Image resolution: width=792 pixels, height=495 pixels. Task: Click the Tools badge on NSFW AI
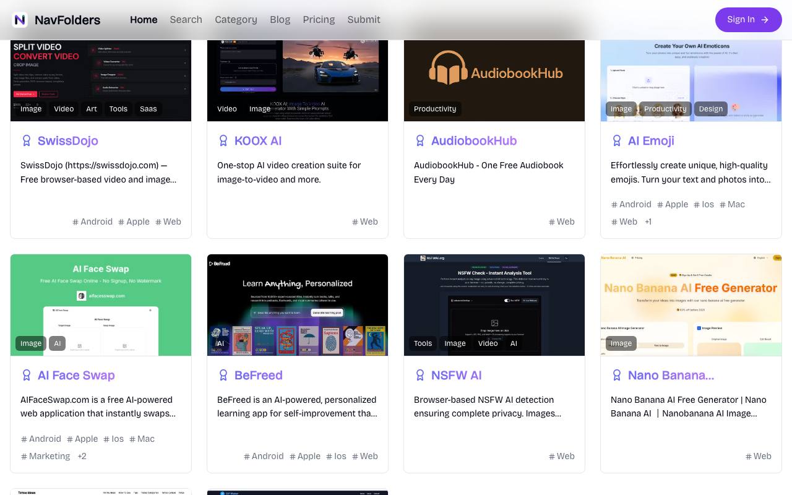coord(423,343)
